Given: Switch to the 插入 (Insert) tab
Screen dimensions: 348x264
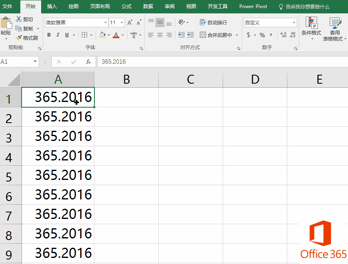Looking at the screenshot, I should pos(52,6).
